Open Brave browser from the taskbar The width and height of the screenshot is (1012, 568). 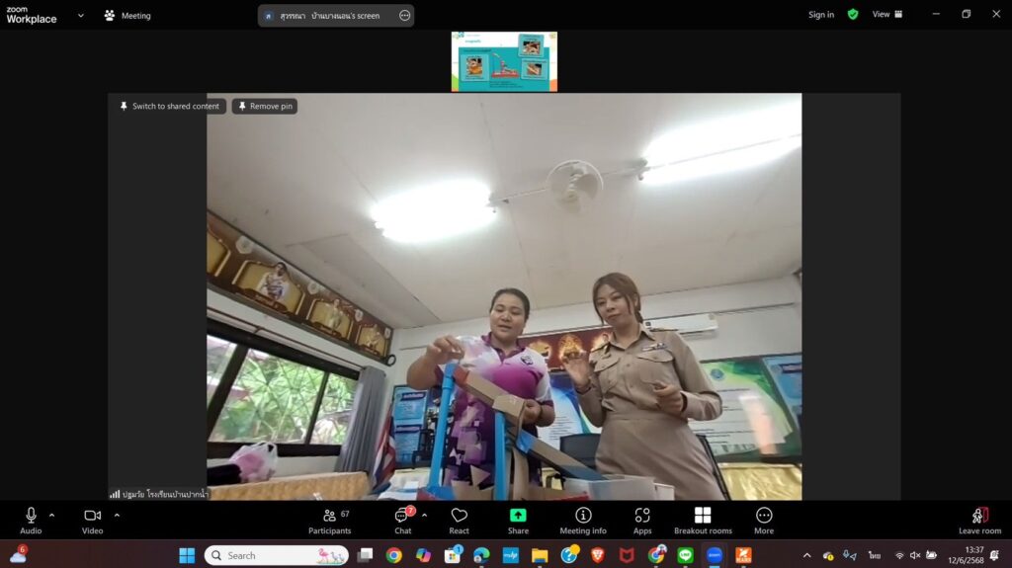click(598, 555)
